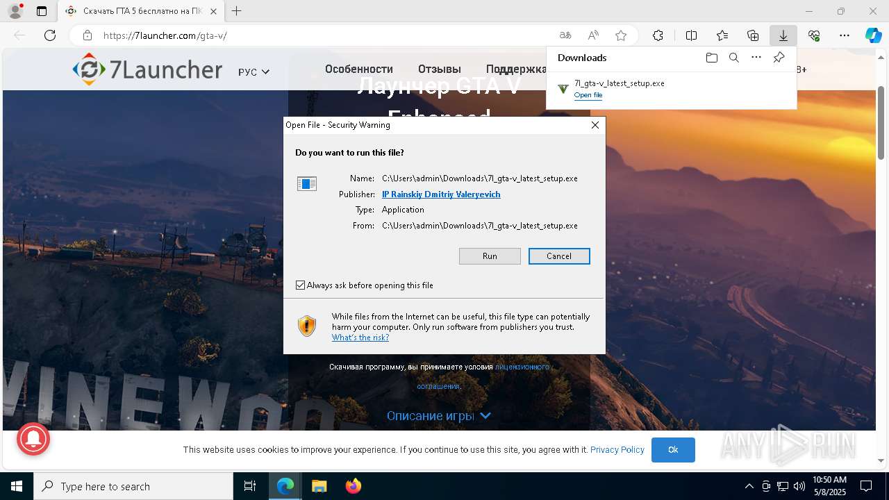Open the 10:50 AM taskbar clock
The image size is (889, 500).
point(829,486)
